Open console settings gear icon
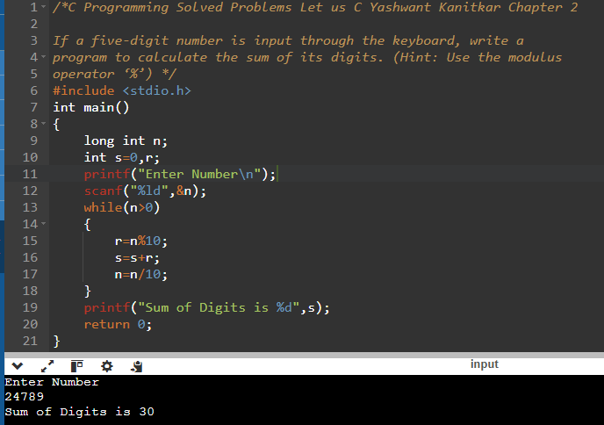The image size is (604, 425). [x=107, y=366]
